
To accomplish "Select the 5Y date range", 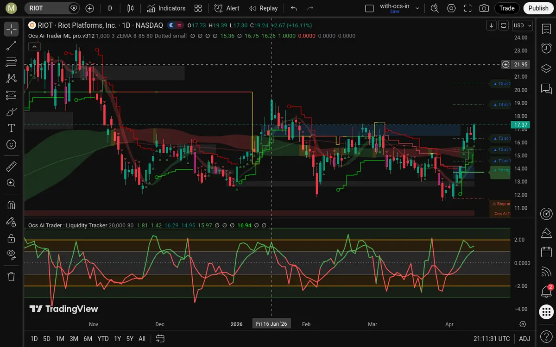I will click(130, 338).
